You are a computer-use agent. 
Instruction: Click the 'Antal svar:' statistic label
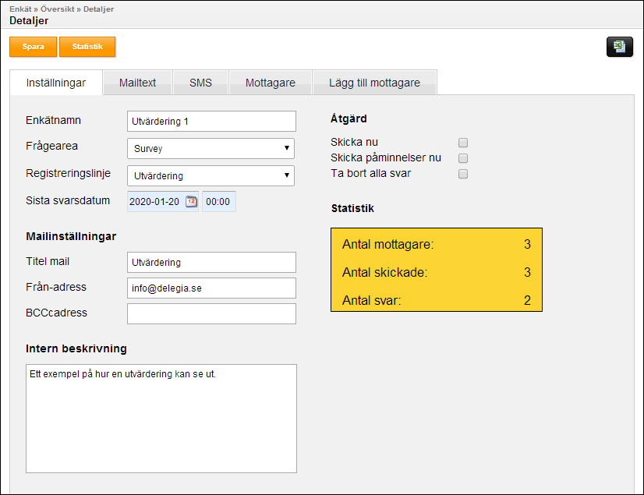[371, 300]
